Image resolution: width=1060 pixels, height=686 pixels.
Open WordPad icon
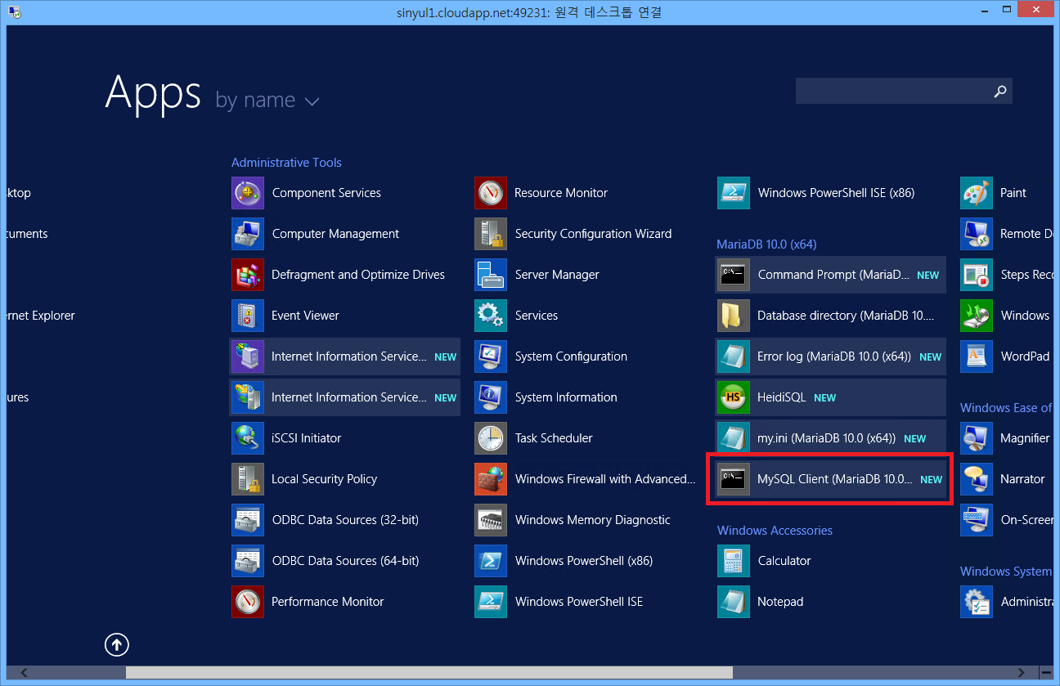tap(977, 356)
